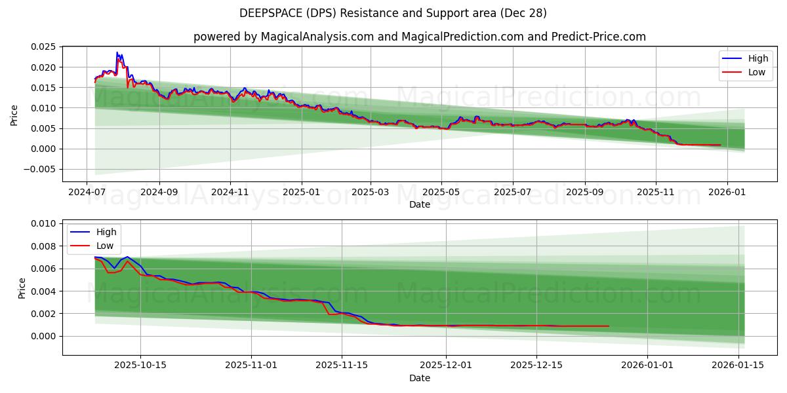Click the '2026-01' tick label in top chart
This screenshot has height=393, width=787.
click(727, 193)
